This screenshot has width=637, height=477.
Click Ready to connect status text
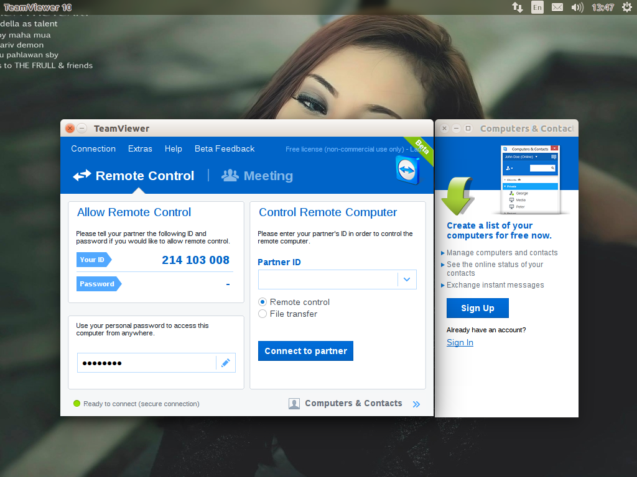coord(141,404)
